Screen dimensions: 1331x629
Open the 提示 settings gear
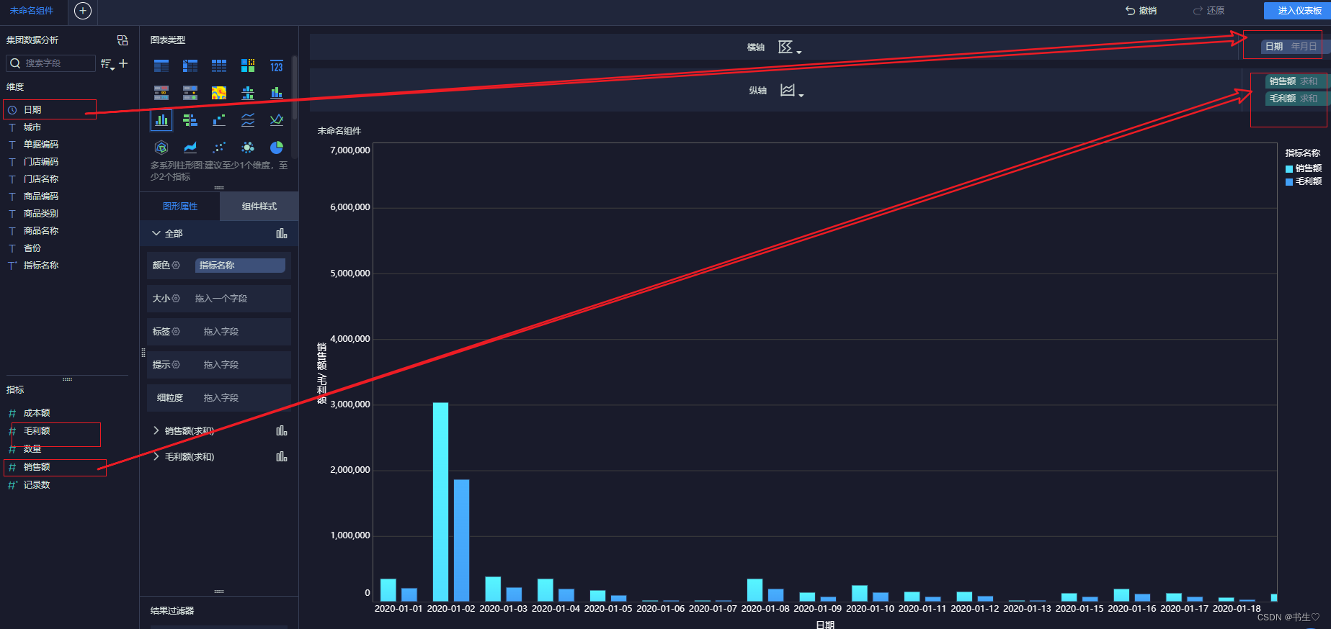point(176,365)
